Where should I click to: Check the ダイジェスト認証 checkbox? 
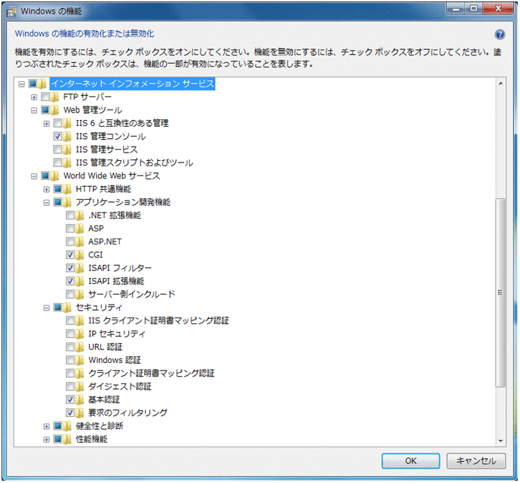point(70,387)
